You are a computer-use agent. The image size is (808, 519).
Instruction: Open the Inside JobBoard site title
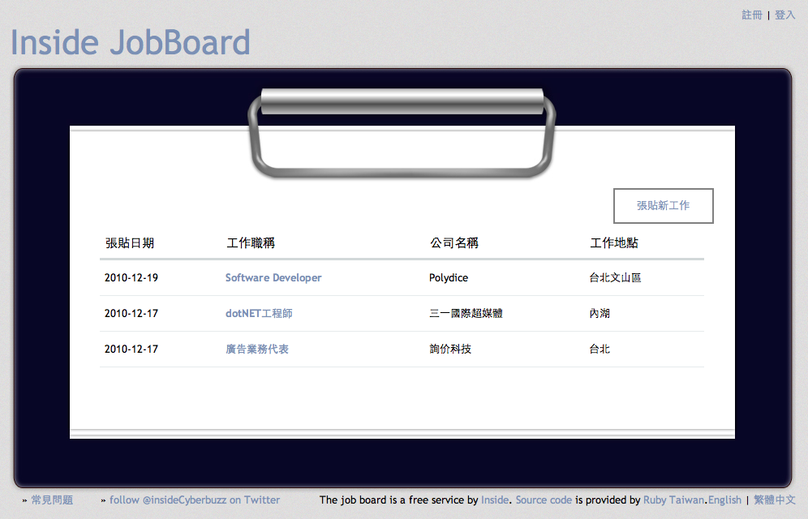tap(131, 42)
